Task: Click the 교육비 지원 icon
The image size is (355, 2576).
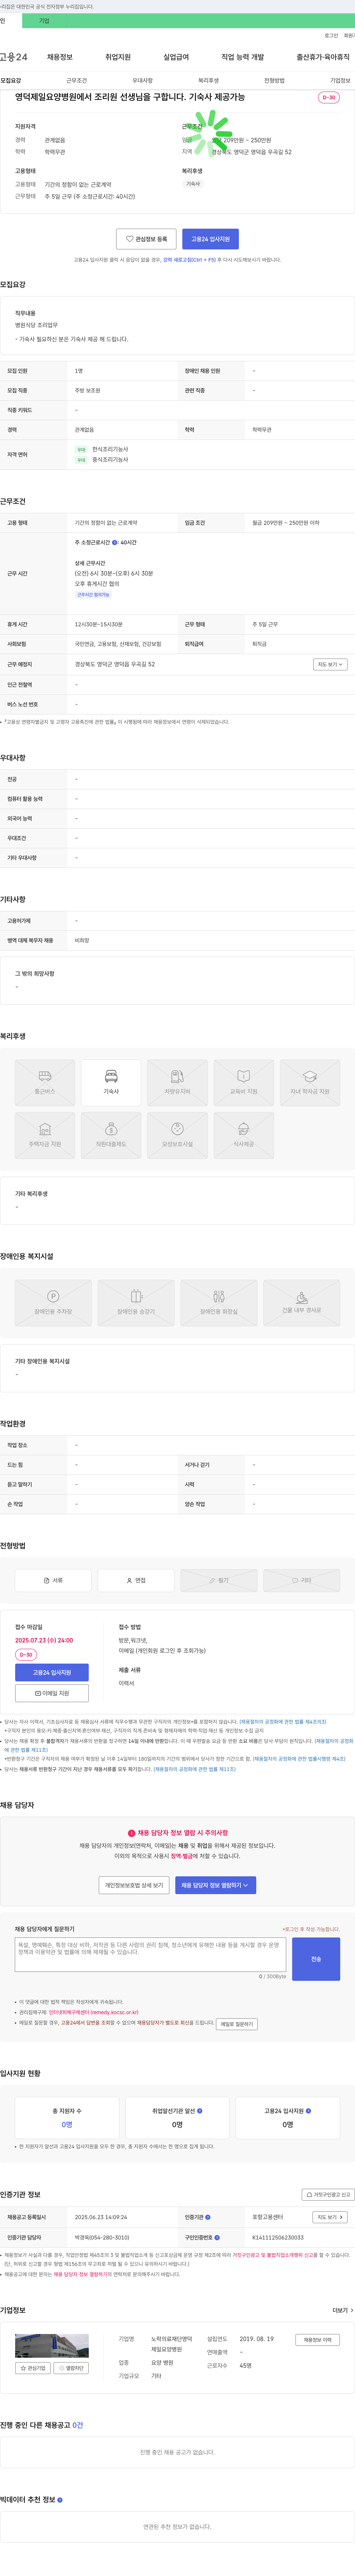Action: [x=243, y=1082]
